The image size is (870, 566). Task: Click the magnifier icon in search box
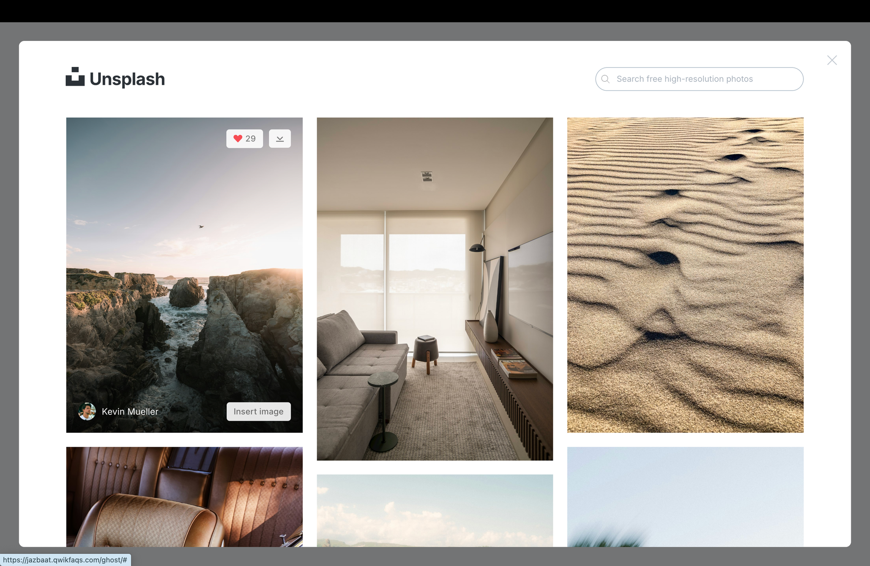pos(605,79)
